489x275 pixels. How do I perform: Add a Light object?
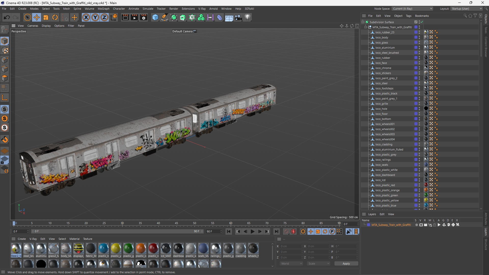click(x=248, y=18)
